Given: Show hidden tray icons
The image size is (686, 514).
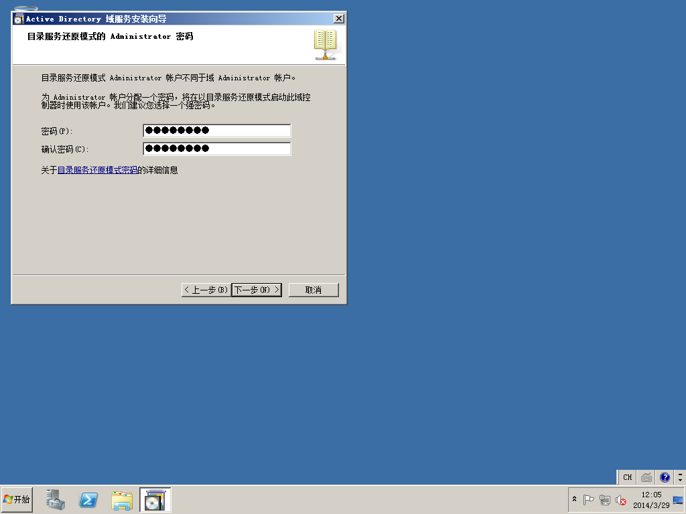Looking at the screenshot, I should click(x=574, y=499).
